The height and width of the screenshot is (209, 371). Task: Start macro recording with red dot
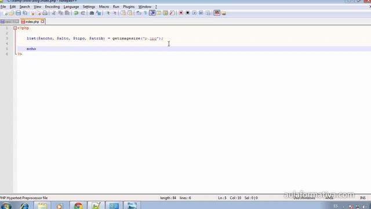[x=181, y=13]
